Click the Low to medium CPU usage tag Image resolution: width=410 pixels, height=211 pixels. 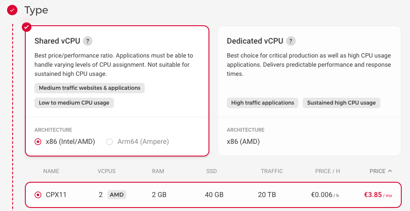tap(74, 103)
